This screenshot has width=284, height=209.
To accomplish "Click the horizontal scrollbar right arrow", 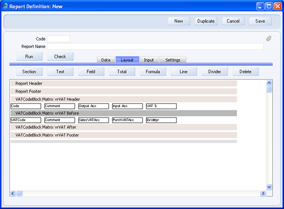I will coord(263,193).
